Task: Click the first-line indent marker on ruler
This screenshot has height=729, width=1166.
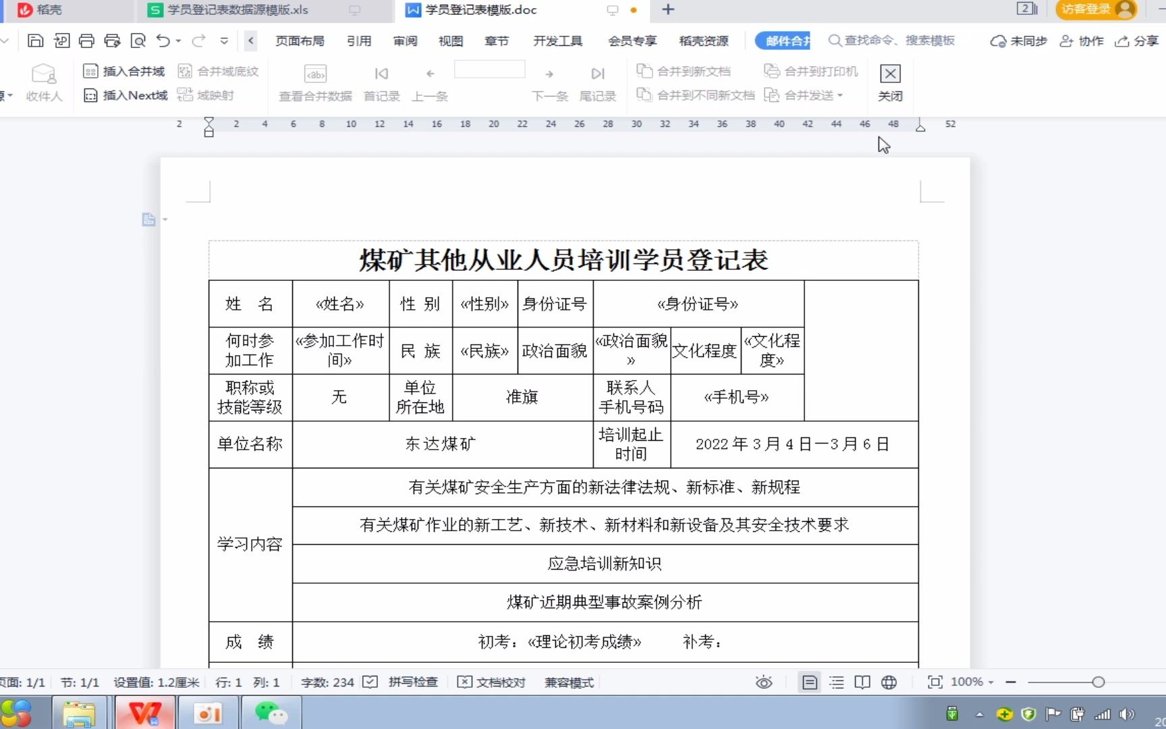Action: click(x=209, y=121)
